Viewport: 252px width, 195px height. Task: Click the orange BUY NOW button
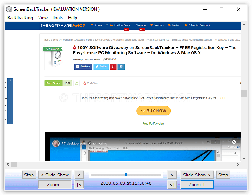[x=153, y=111]
